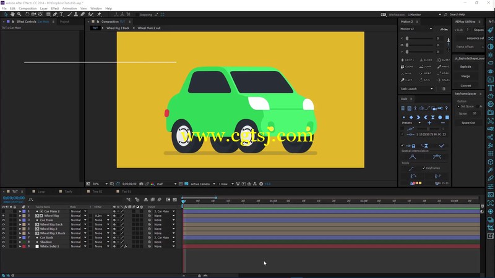The width and height of the screenshot is (495, 278).
Task: Toggle visibility of Car Main layer
Action: pos(3,220)
